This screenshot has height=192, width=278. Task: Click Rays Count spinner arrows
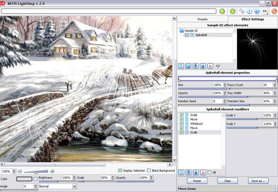275,85
